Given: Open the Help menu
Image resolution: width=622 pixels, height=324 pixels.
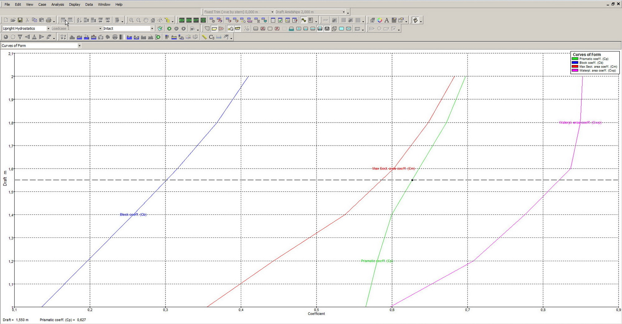Looking at the screenshot, I should pos(119,4).
